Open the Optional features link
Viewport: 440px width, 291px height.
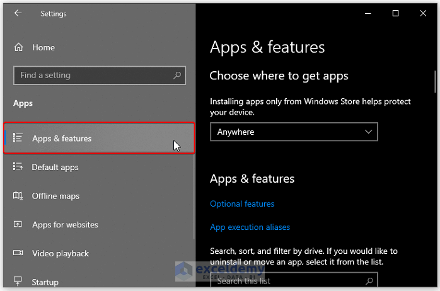242,204
